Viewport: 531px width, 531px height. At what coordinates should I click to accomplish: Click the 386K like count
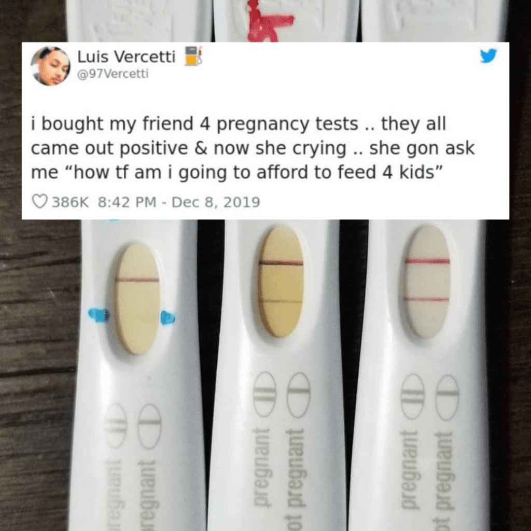[70, 202]
